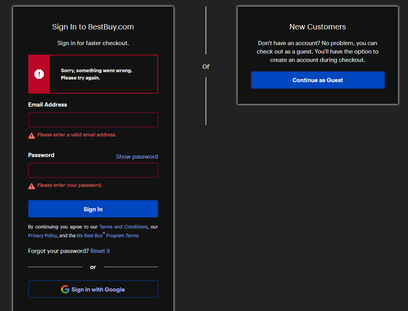
Task: Focus the Email Address input field
Action: tap(93, 120)
